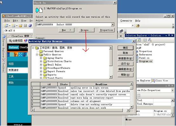Click the Class View tab icon

coord(153,81)
